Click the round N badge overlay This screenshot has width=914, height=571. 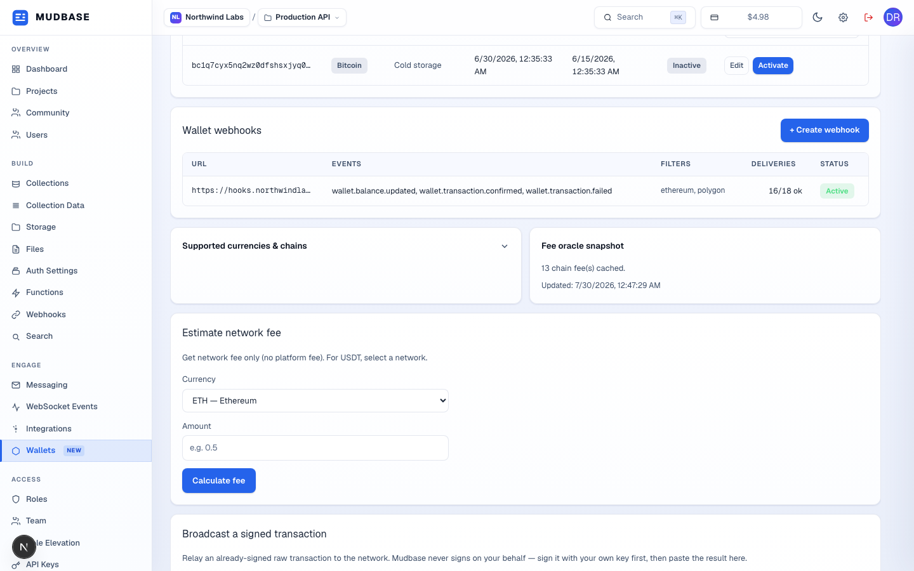click(24, 547)
